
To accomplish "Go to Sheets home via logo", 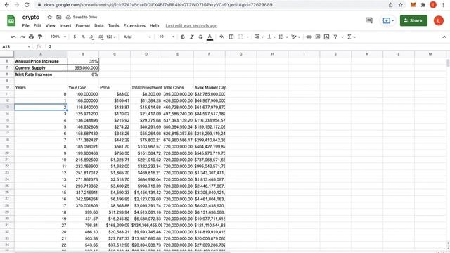I will click(x=11, y=20).
